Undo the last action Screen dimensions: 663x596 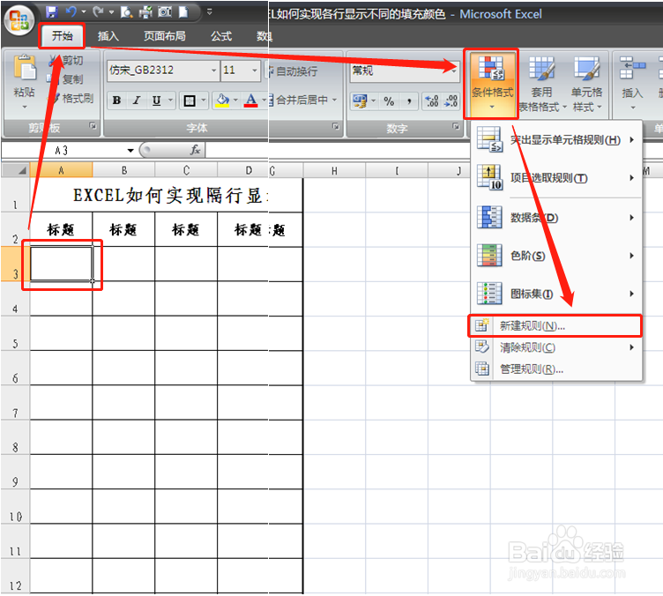pyautogui.click(x=71, y=11)
